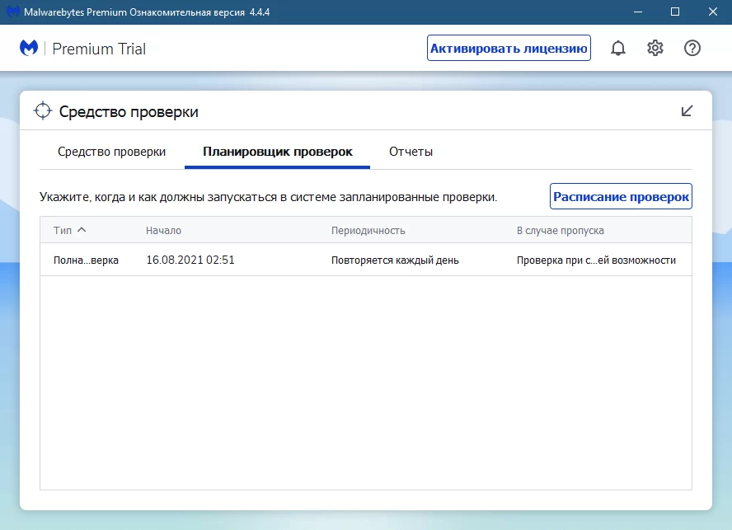The image size is (732, 530).
Task: Click app icon in title bar
Action: point(12,12)
